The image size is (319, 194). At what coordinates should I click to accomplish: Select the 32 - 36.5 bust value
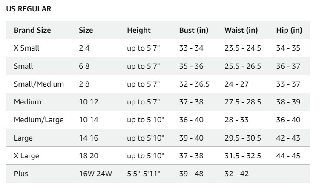(x=194, y=84)
